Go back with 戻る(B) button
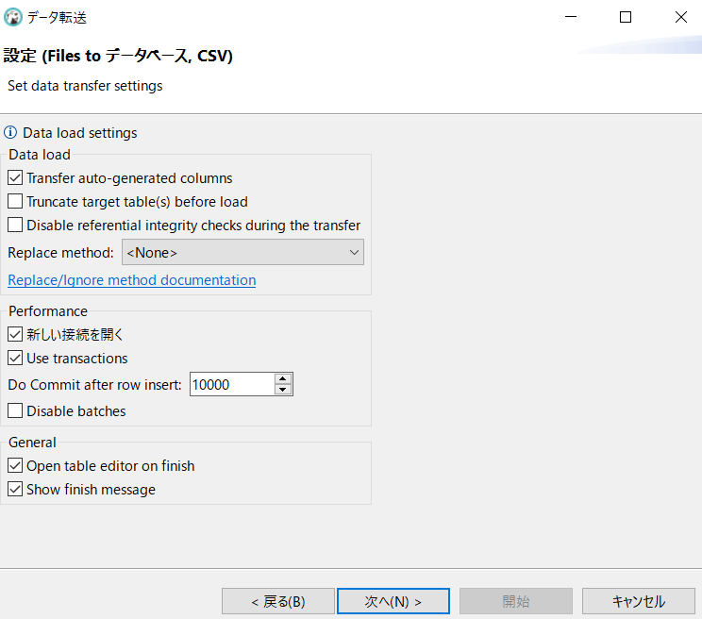The width and height of the screenshot is (702, 619). click(x=278, y=601)
